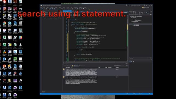
Task: Open Dropbox desktop icon
Action: 15,53
